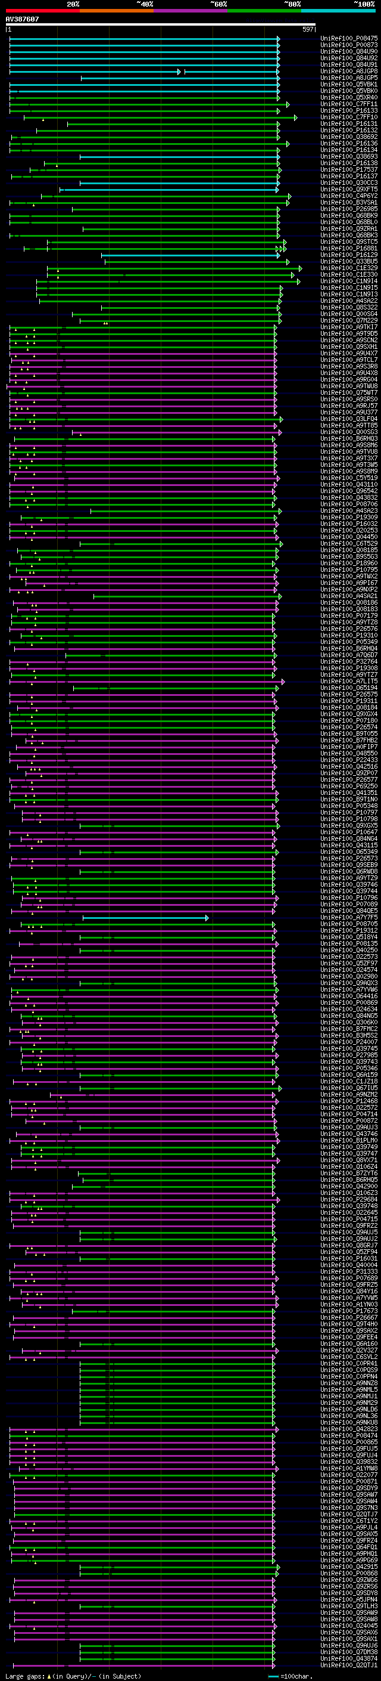The height and width of the screenshot is (1681, 381).
Task: Select the UniRef100_C1E329 label
Action: coord(349,268)
